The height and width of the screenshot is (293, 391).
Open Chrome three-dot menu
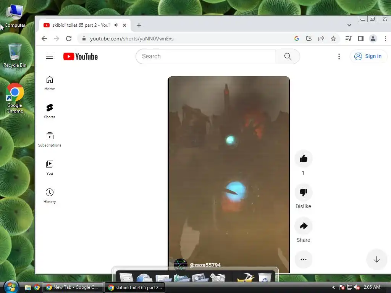pos(385,39)
